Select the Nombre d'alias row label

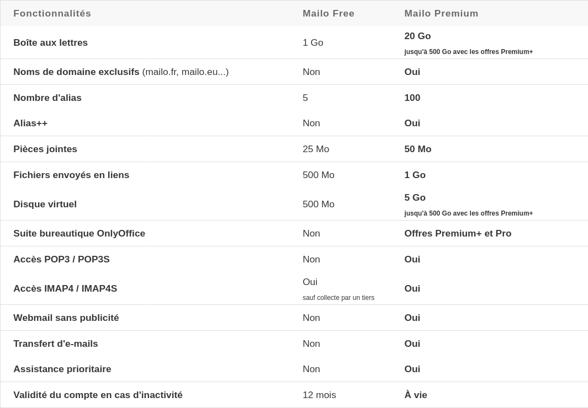pyautogui.click(x=47, y=98)
